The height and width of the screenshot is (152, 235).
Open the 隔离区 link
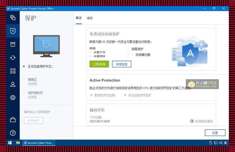point(32,80)
